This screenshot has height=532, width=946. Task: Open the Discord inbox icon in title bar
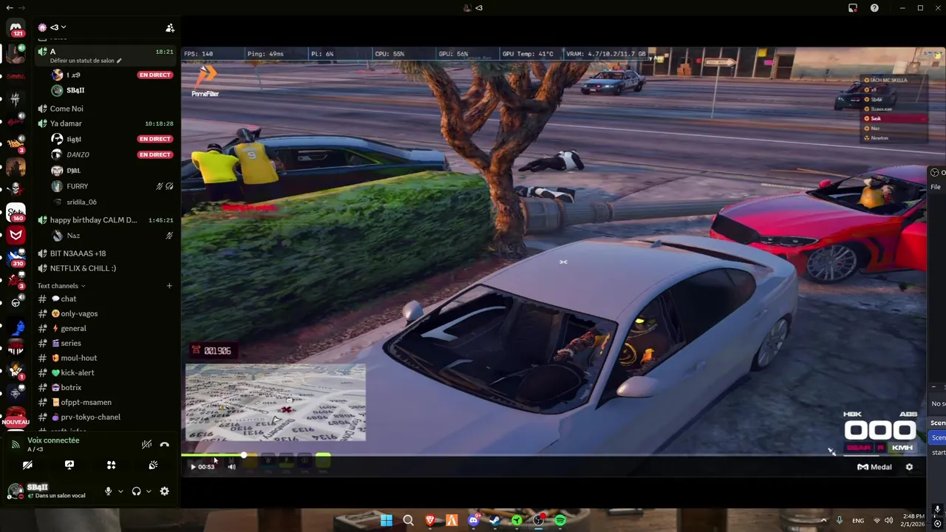coord(853,8)
